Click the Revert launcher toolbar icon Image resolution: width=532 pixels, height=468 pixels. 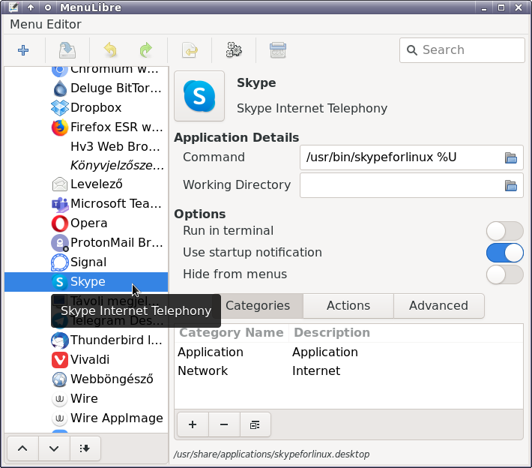(190, 50)
